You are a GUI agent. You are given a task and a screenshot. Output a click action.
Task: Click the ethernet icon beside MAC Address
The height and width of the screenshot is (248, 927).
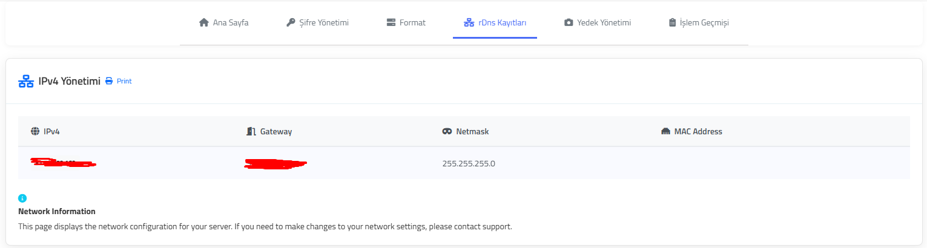point(665,131)
